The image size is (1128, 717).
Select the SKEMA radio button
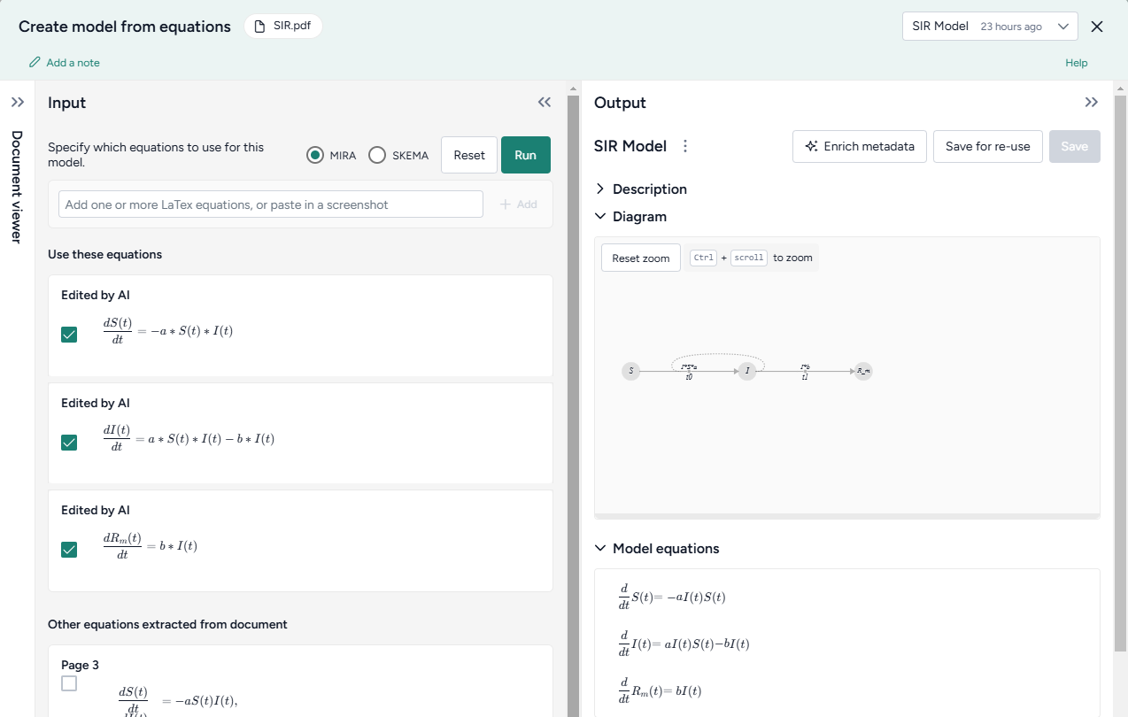point(377,156)
